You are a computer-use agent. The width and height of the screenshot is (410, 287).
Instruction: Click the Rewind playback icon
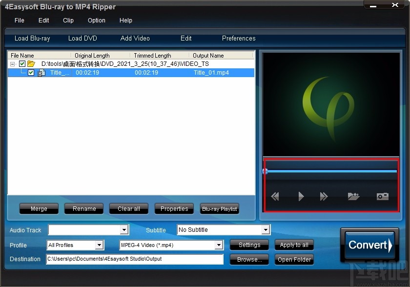point(275,197)
